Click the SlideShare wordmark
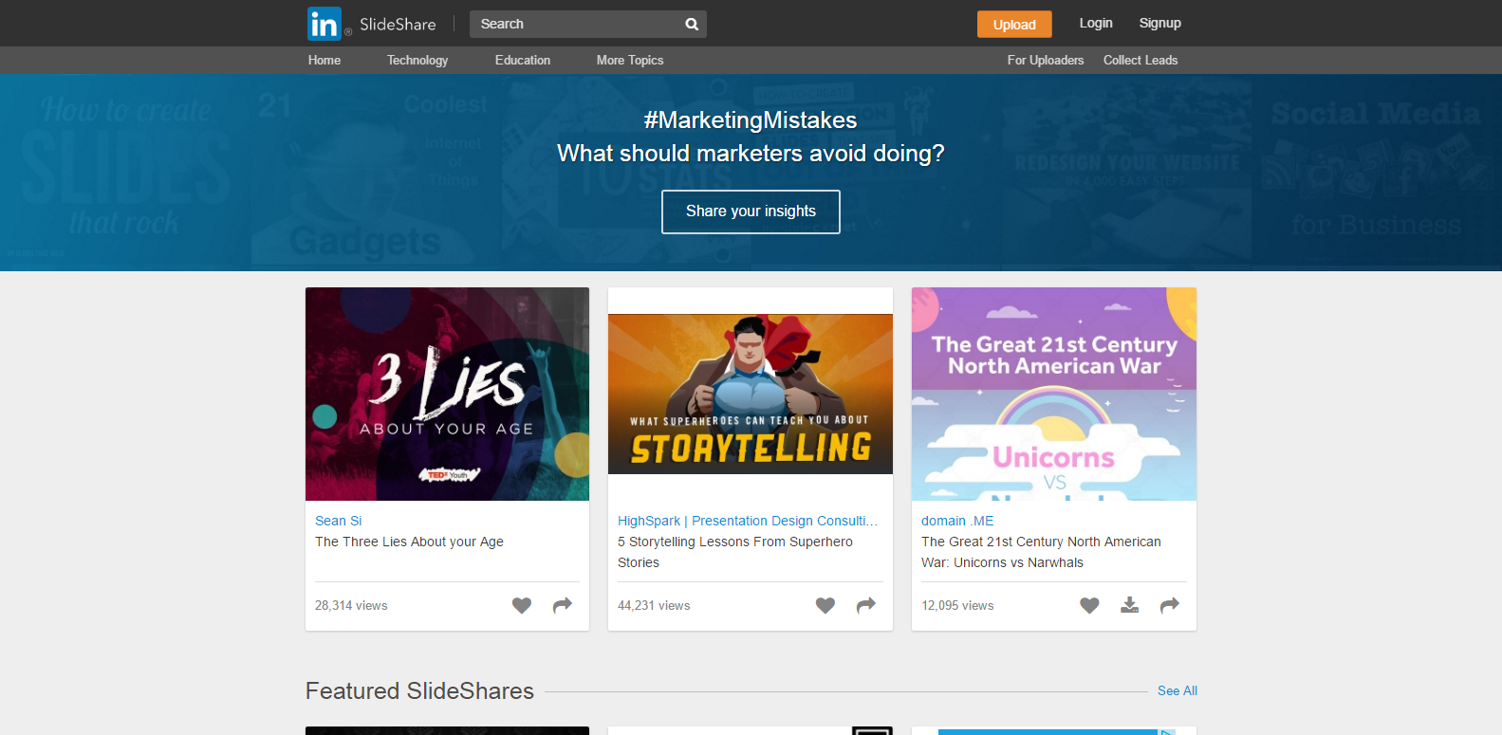This screenshot has width=1502, height=735. tap(398, 25)
